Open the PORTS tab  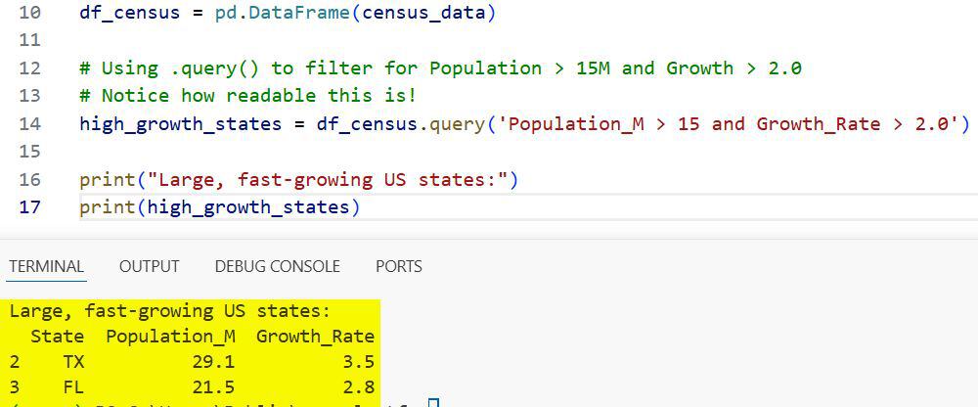399,266
